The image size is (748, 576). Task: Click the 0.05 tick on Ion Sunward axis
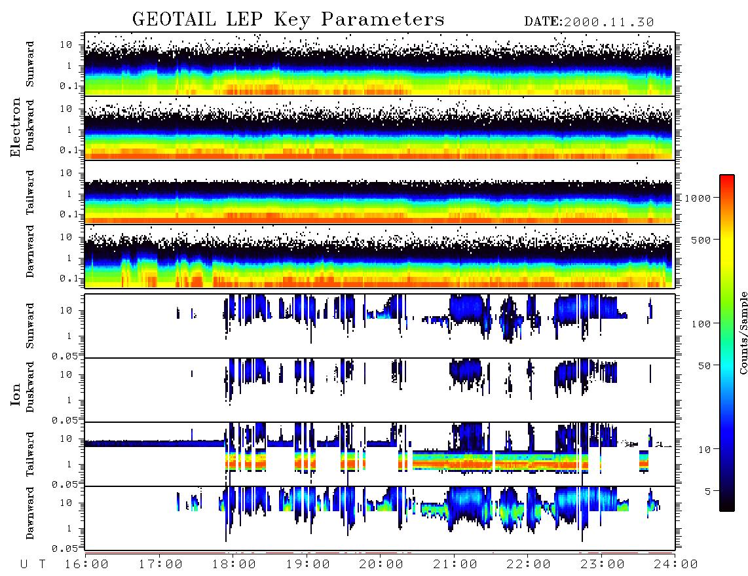point(64,356)
